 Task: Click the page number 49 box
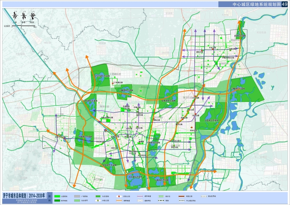click(284, 4)
